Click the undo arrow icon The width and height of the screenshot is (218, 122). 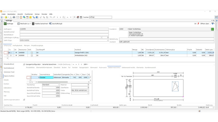coord(51,17)
